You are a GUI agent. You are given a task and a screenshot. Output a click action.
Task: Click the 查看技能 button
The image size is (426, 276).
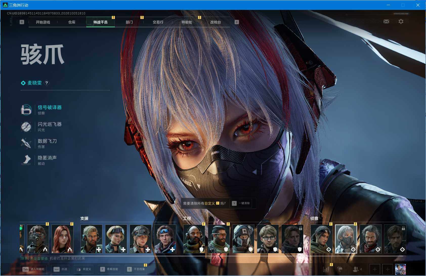tap(109, 269)
